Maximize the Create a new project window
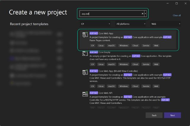 point(176,3)
